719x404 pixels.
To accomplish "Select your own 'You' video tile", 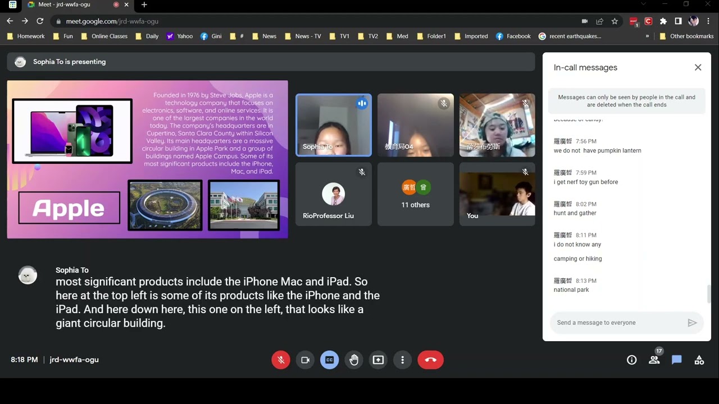I will [497, 194].
